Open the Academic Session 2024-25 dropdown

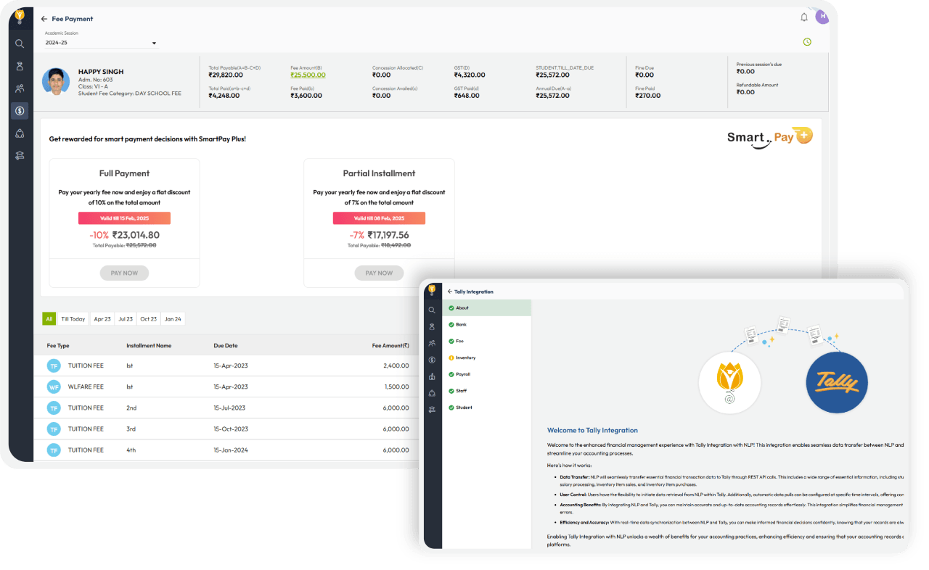[98, 43]
